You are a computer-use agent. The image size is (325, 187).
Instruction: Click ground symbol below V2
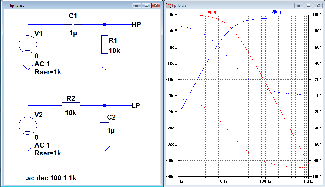[28, 149]
